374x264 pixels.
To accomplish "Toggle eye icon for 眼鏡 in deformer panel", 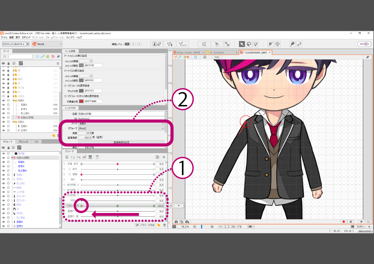I will 4,188.
